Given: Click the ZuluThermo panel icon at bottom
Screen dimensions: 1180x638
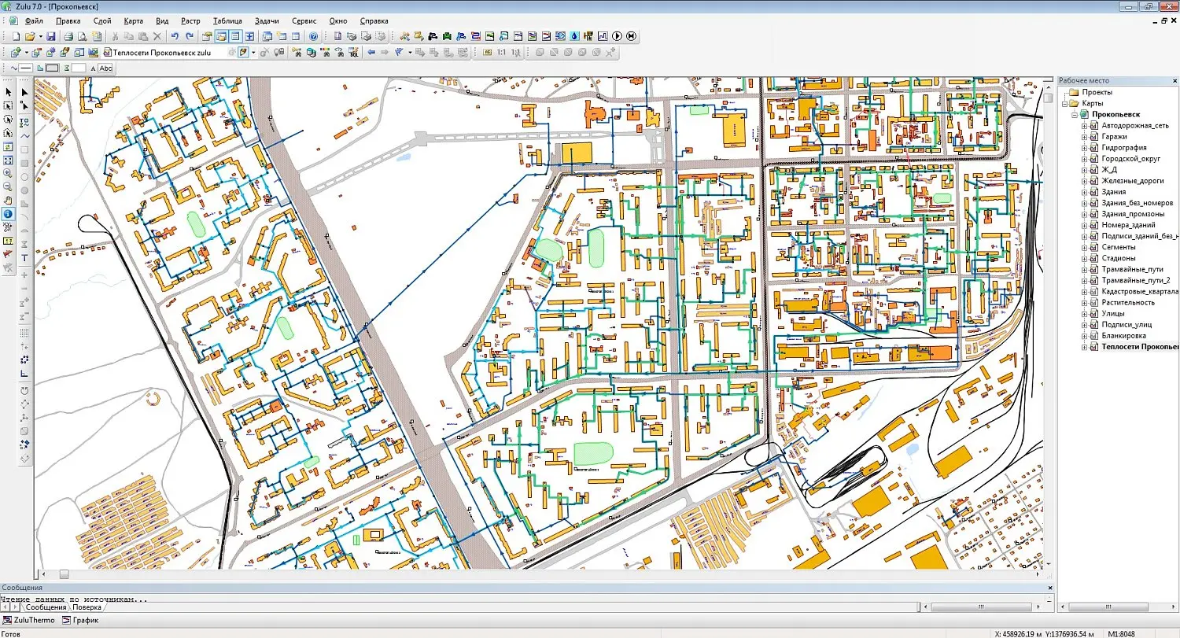Looking at the screenshot, I should click(x=7, y=620).
